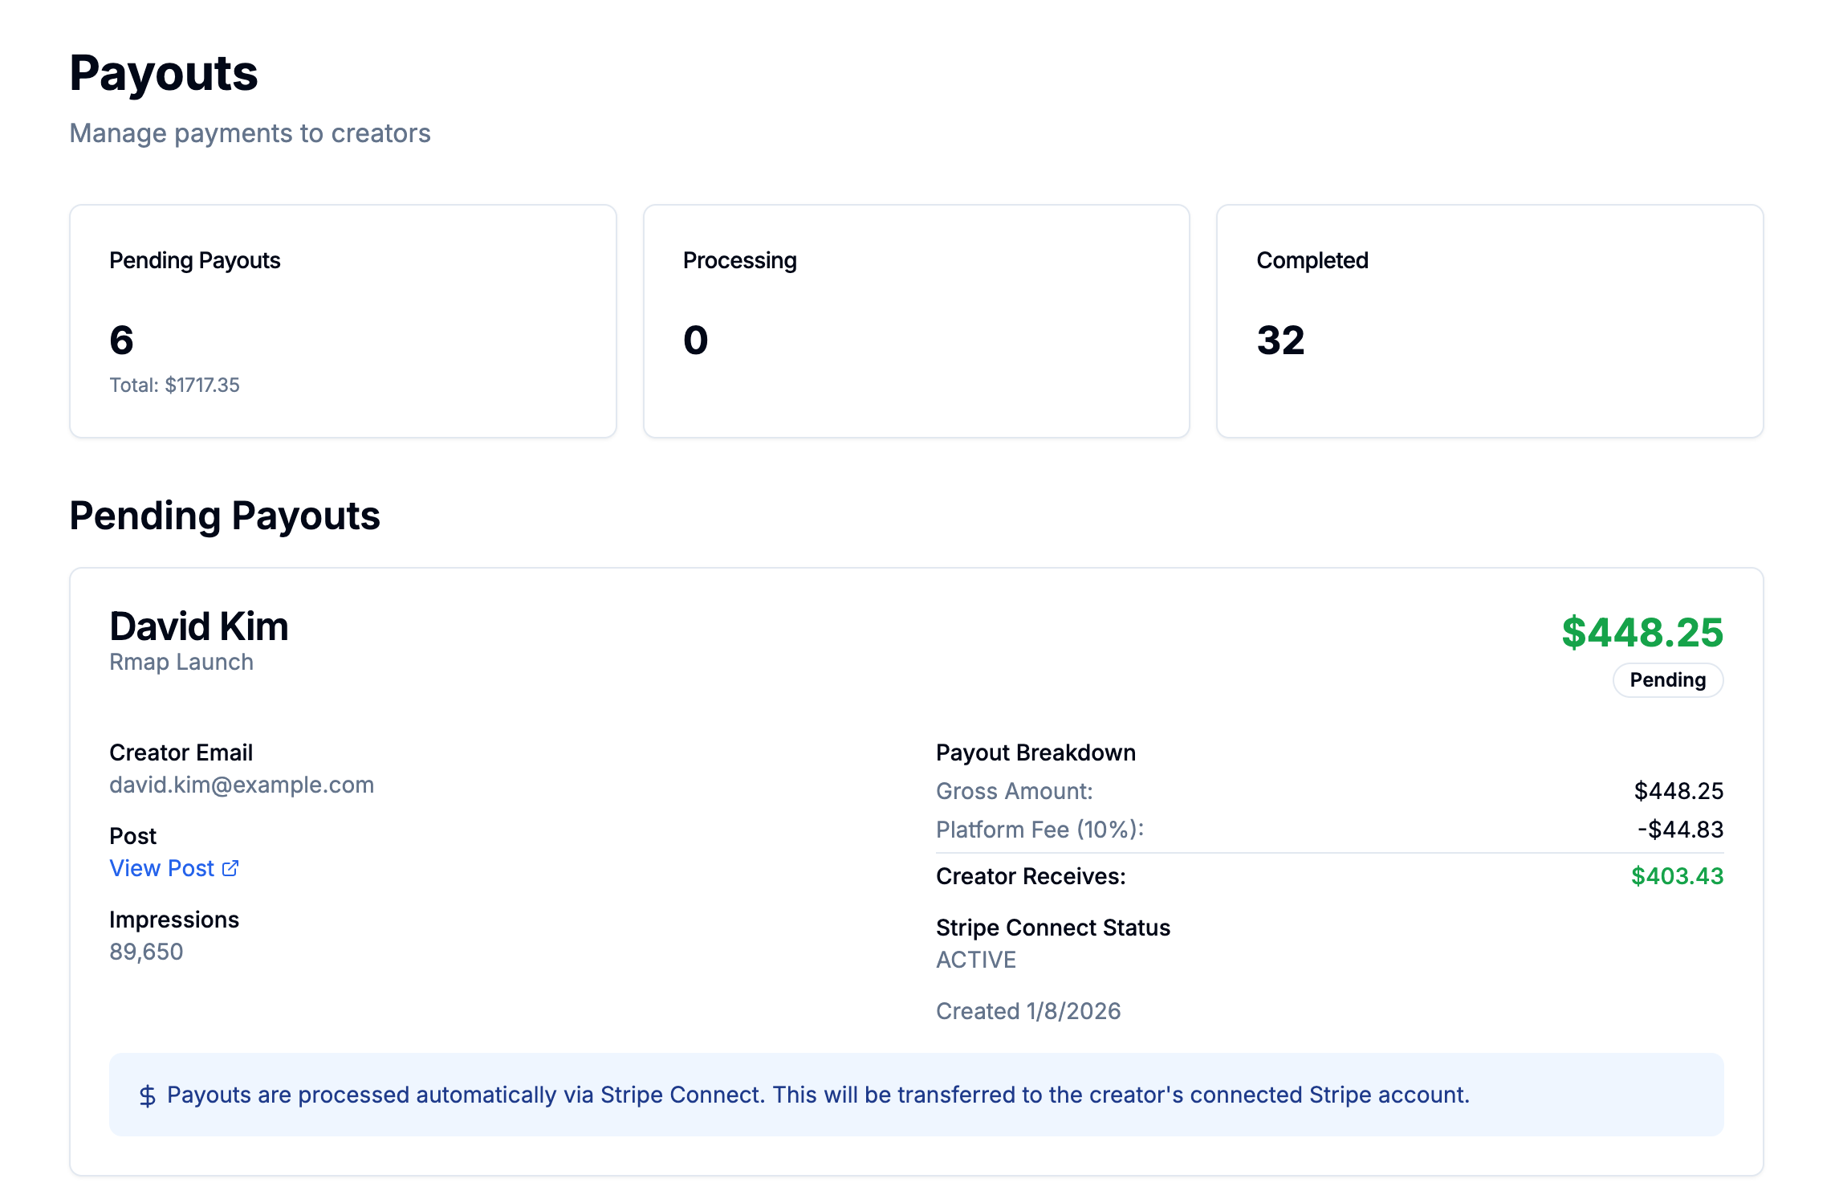Click the Created 1/8/2026 date text
The height and width of the screenshot is (1195, 1843).
coord(1028,1011)
